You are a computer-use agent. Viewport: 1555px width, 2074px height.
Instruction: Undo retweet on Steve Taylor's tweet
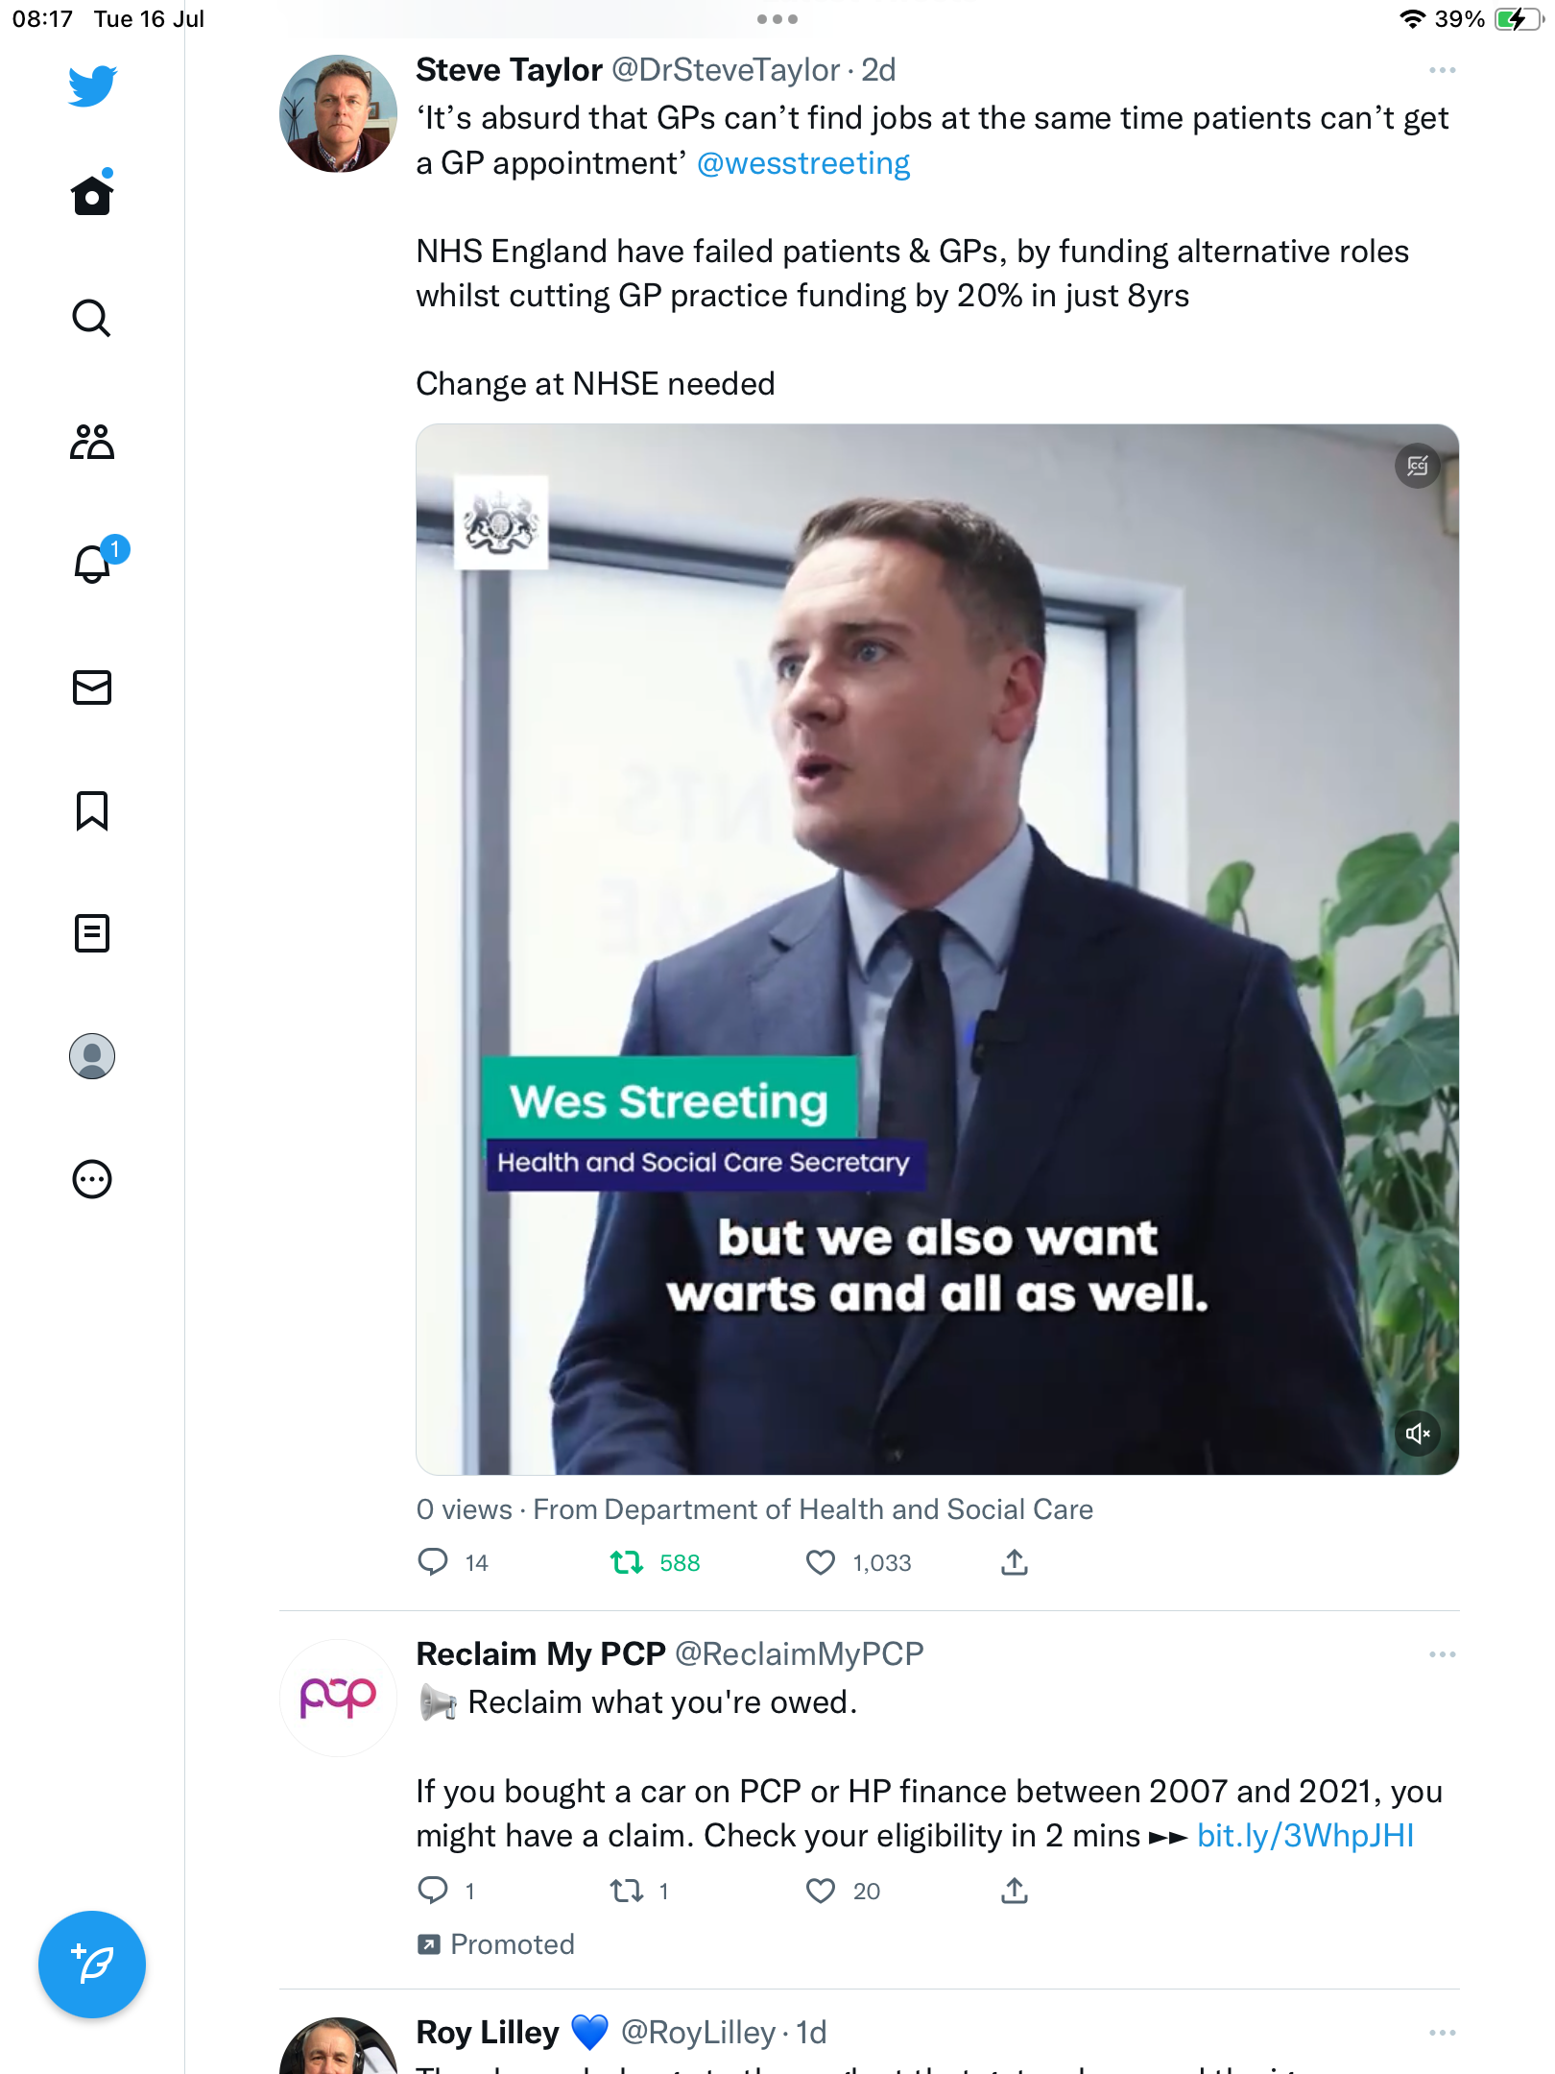pyautogui.click(x=627, y=1563)
